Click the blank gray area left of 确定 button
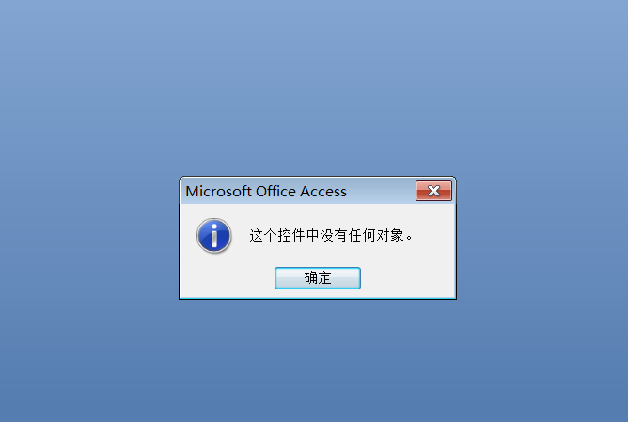628x422 pixels. pos(228,278)
